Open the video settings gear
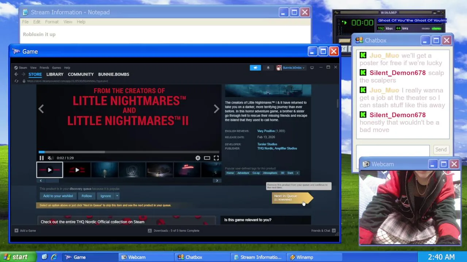Image resolution: width=467 pixels, height=262 pixels. pyautogui.click(x=198, y=158)
